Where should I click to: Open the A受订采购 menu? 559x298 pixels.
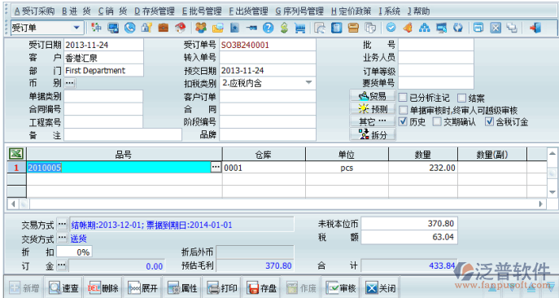pyautogui.click(x=34, y=11)
